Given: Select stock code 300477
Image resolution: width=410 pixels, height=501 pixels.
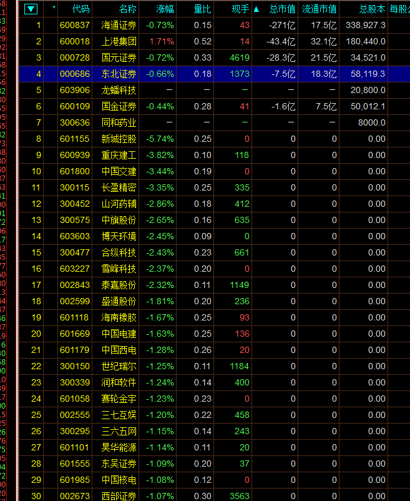Looking at the screenshot, I should click(75, 253).
